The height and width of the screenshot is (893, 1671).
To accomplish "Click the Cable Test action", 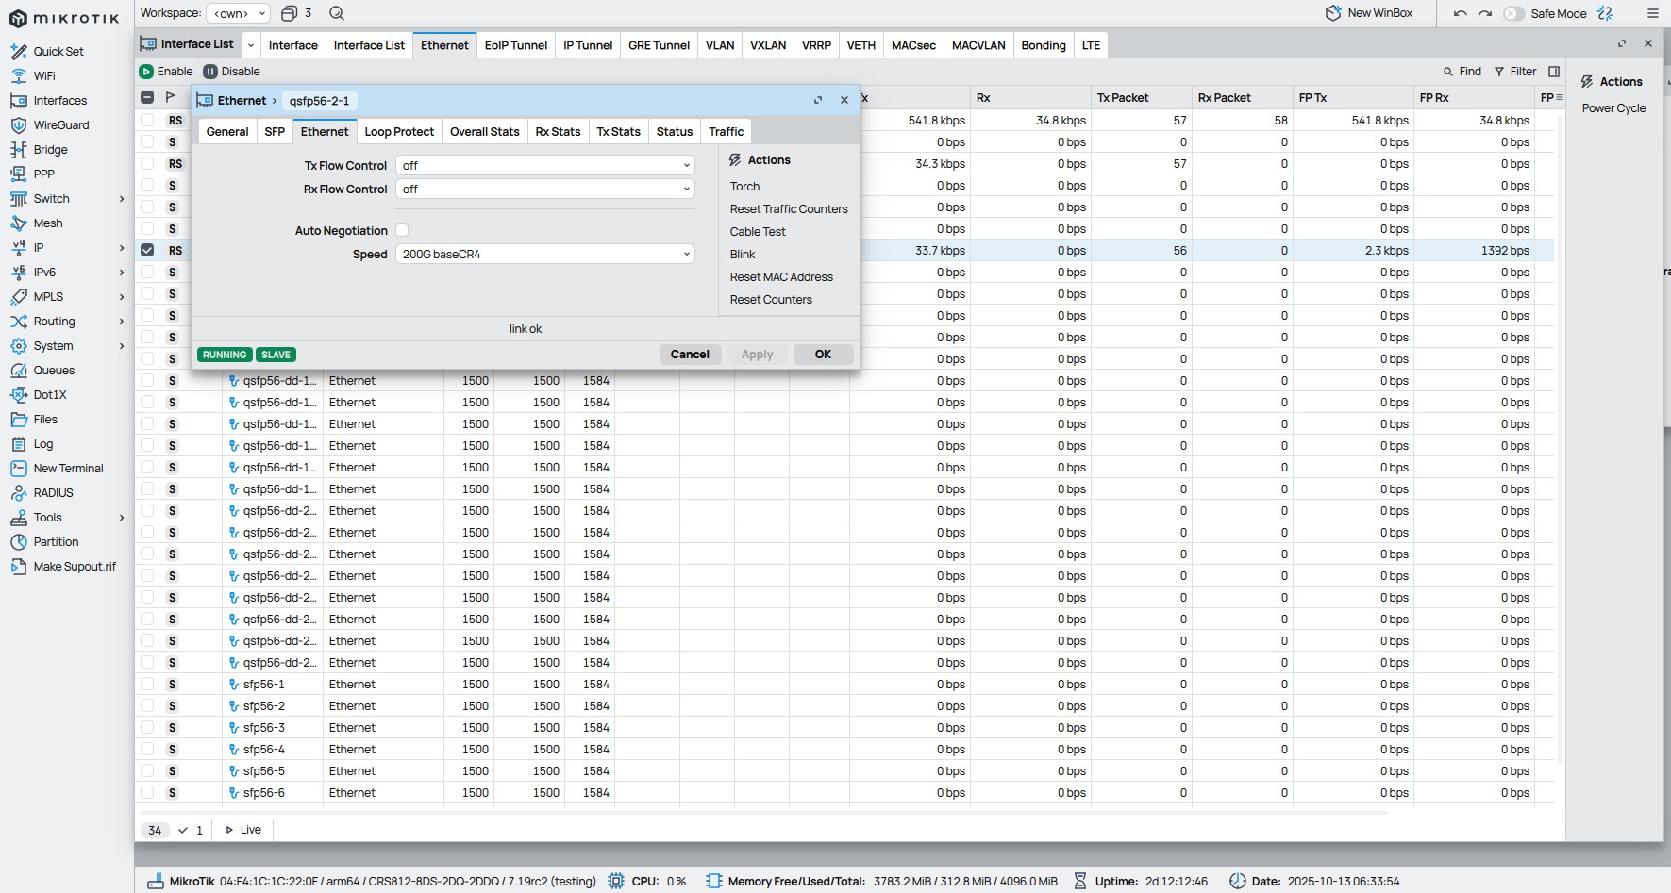I will 758,232.
